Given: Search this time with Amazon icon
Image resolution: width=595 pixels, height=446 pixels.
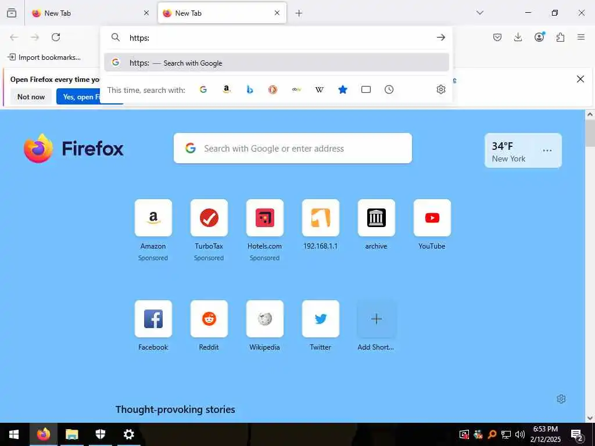Looking at the screenshot, I should coord(227,89).
